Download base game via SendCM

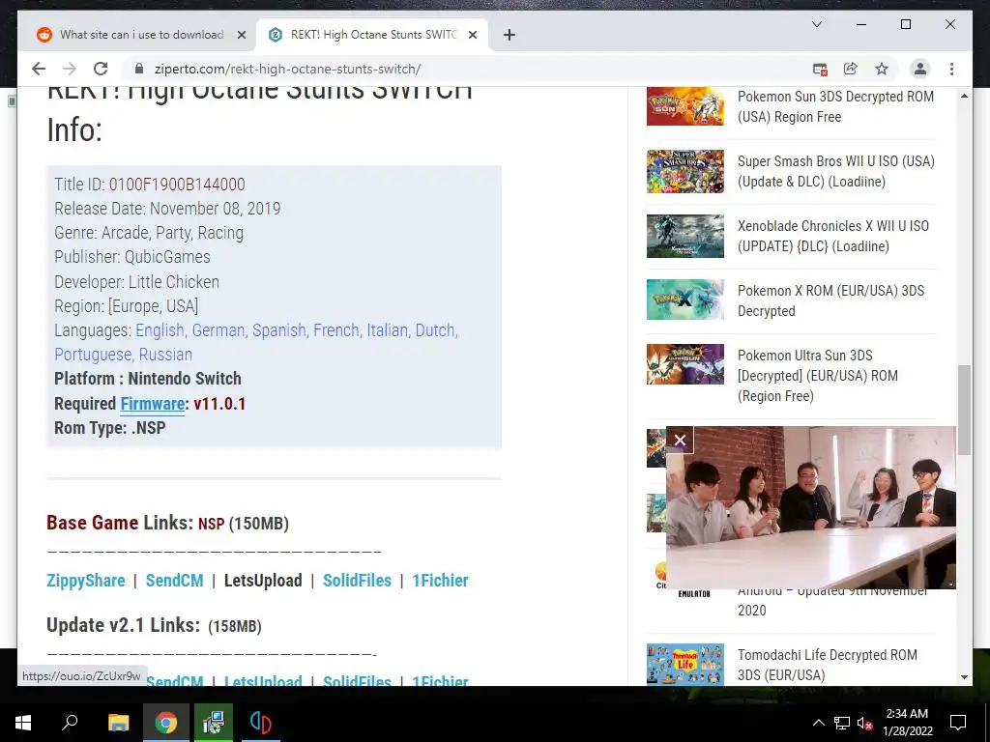[x=174, y=581]
